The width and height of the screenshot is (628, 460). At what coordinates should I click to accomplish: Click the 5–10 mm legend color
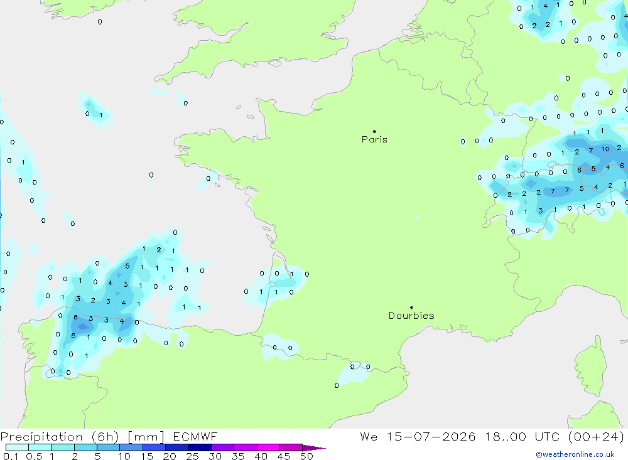tap(109, 447)
